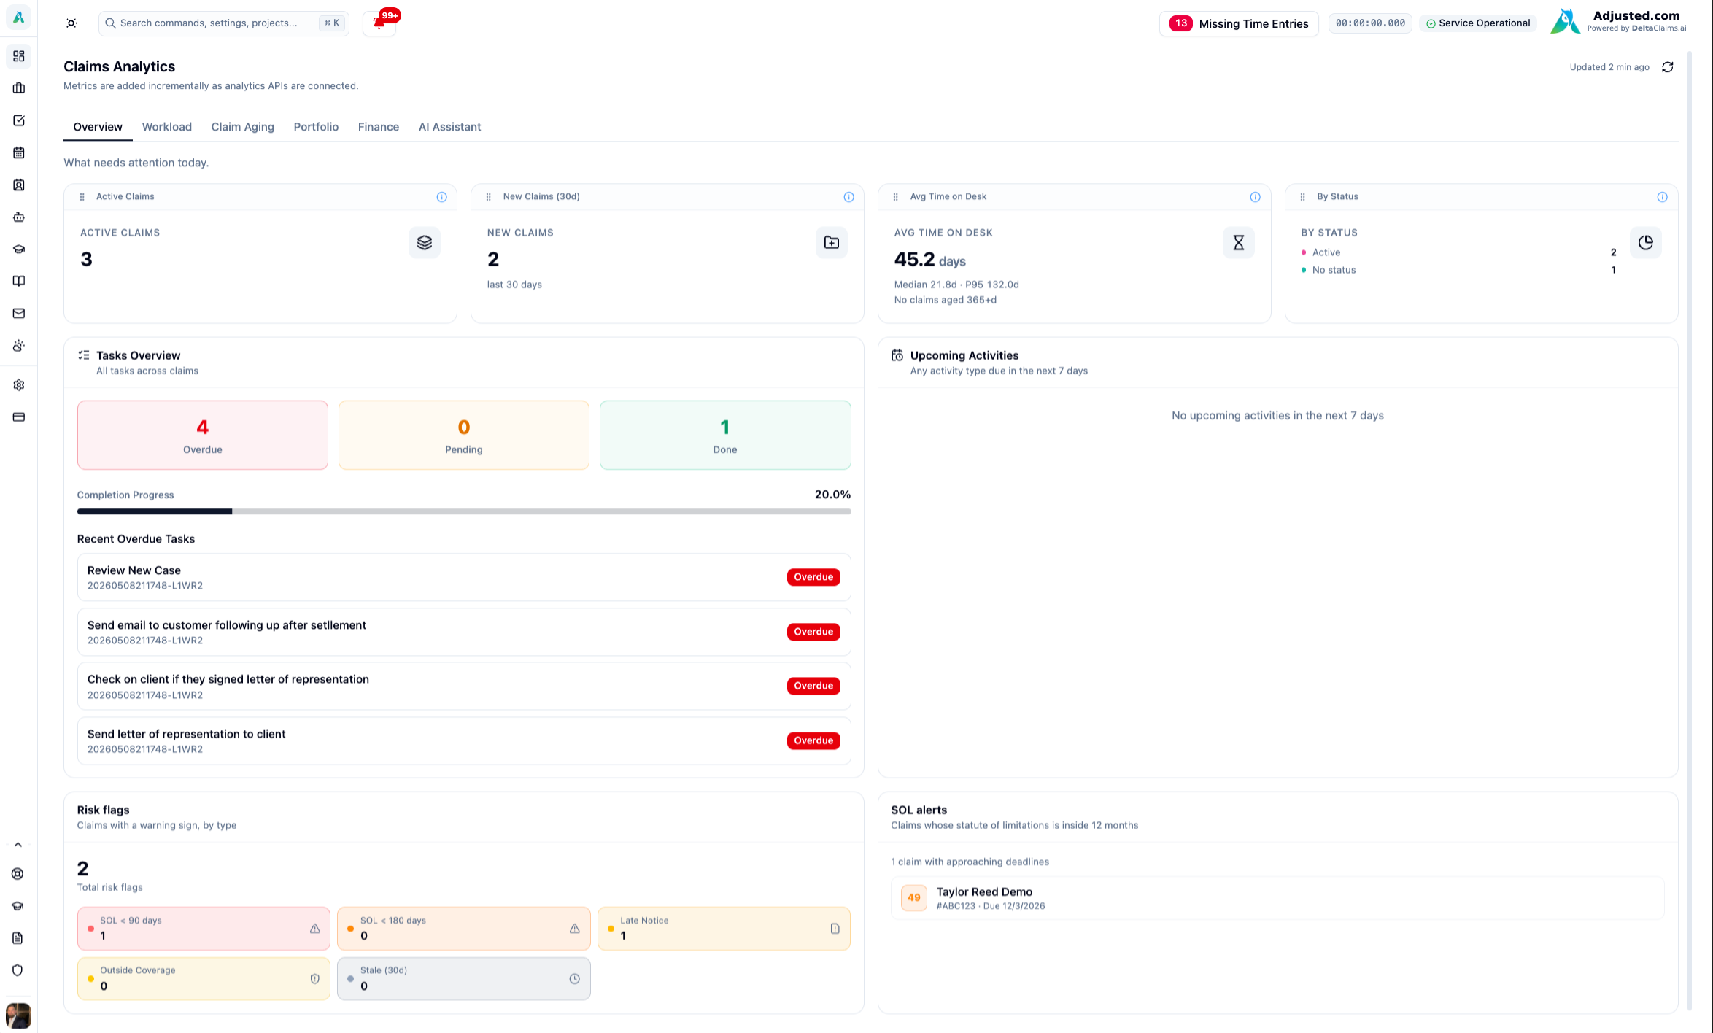
Task: Switch to the Finance tab
Action: [x=378, y=127]
